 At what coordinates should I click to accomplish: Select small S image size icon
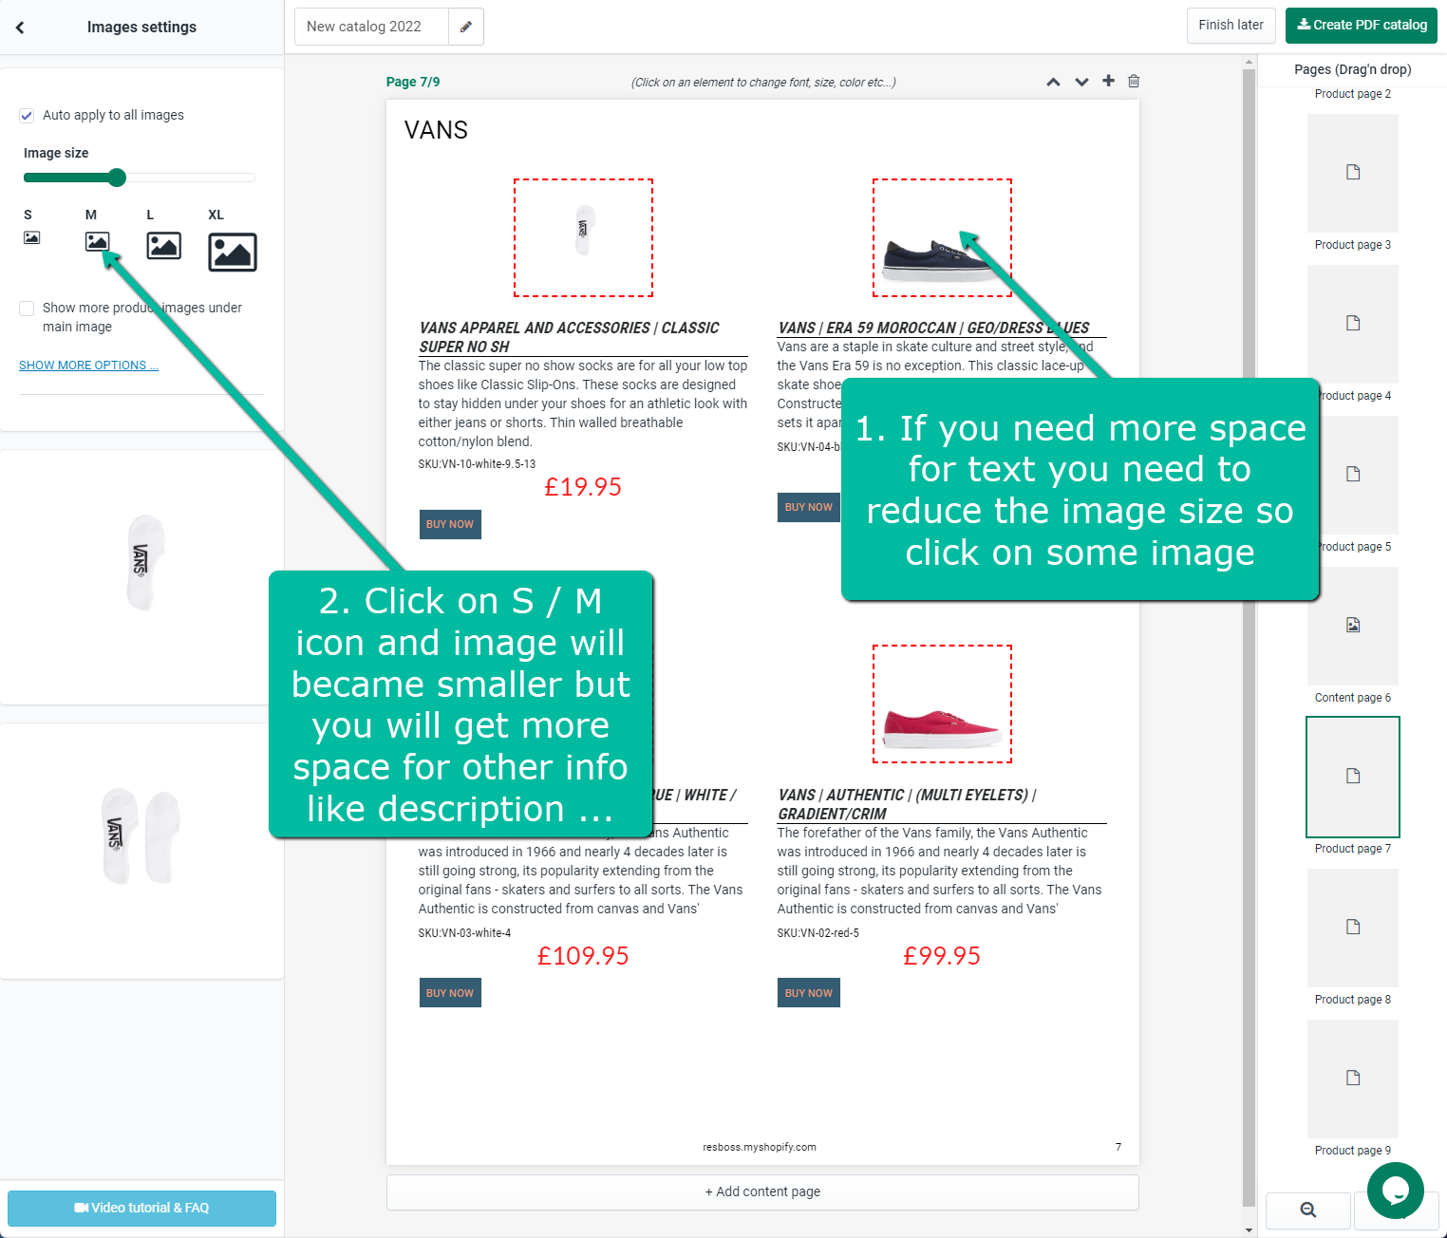(31, 237)
